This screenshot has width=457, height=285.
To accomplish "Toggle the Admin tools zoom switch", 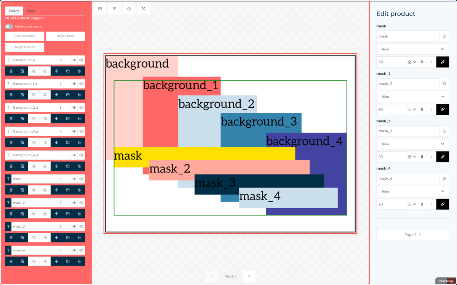I will (x=9, y=27).
